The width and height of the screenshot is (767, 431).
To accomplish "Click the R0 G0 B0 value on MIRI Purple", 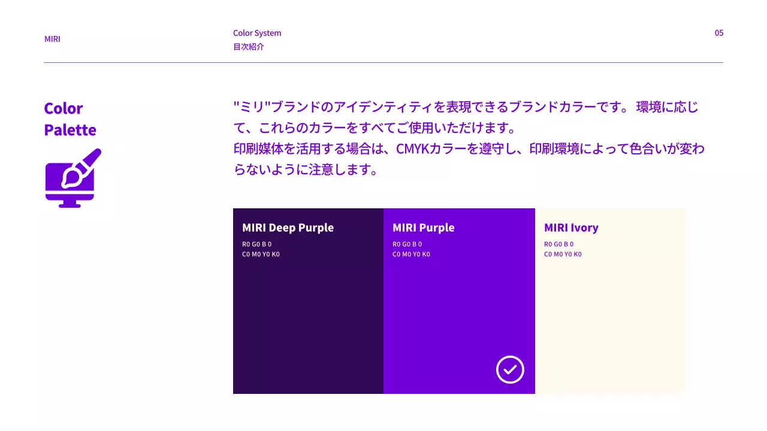I will point(407,244).
